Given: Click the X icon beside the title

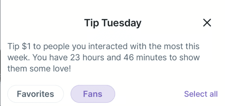Looking at the screenshot, I should [x=207, y=23].
